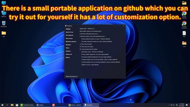190x107 pixels.
Task: Change Secondary taskbar(s) alignment option
Action: (x=96, y=57)
